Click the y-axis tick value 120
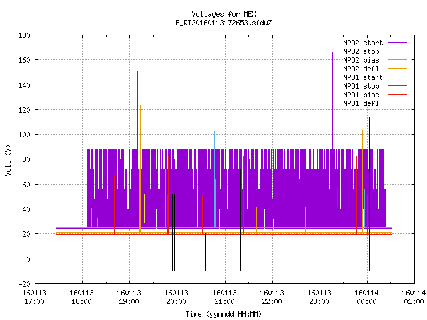This screenshot has width=427, height=320. coord(24,109)
